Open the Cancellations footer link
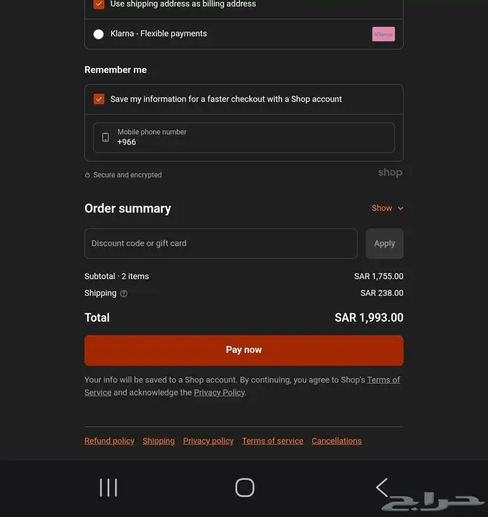 click(x=337, y=441)
